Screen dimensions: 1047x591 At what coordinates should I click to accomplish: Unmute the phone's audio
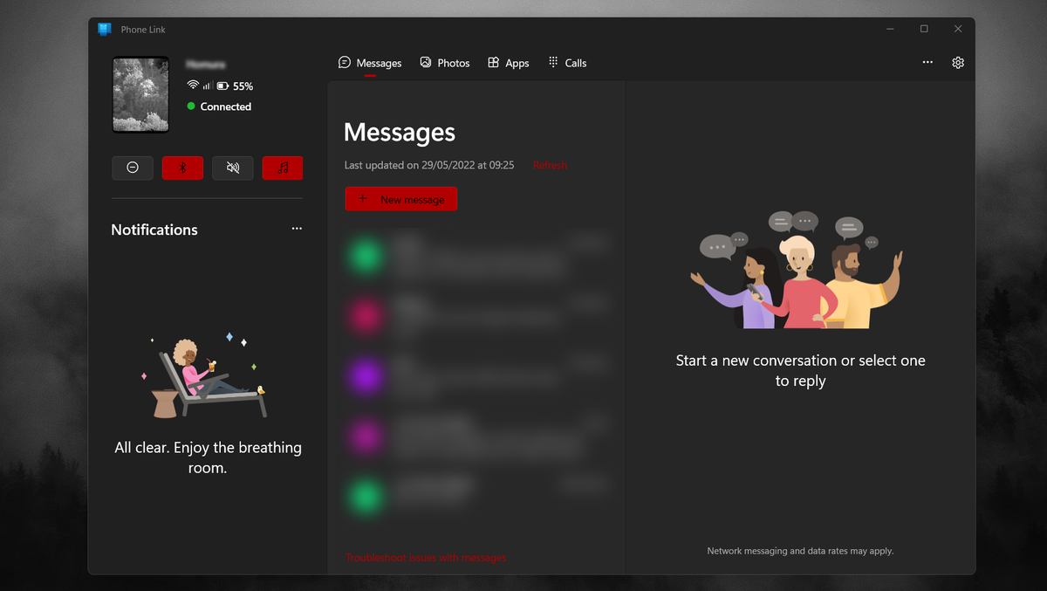(232, 168)
